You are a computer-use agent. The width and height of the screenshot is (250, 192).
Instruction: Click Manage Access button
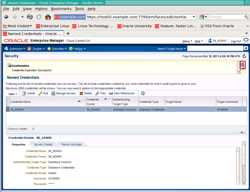pos(63,93)
